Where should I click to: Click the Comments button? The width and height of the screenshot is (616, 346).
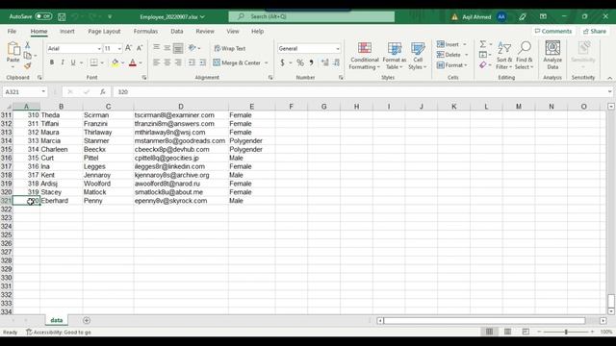tap(553, 31)
